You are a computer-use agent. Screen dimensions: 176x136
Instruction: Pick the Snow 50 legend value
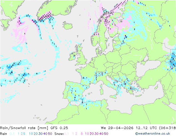(x=106, y=134)
